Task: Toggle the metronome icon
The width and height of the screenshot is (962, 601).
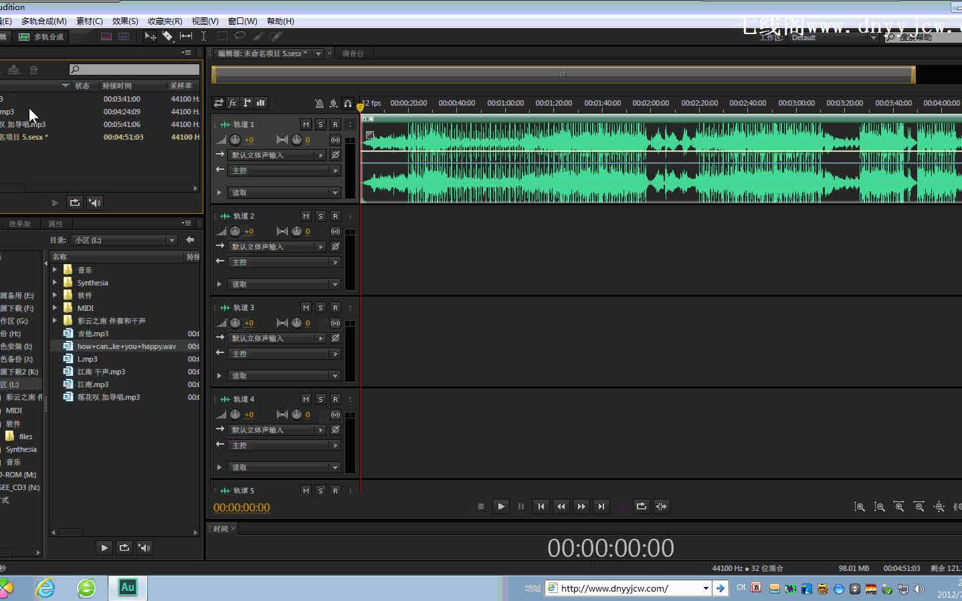Action: click(319, 103)
